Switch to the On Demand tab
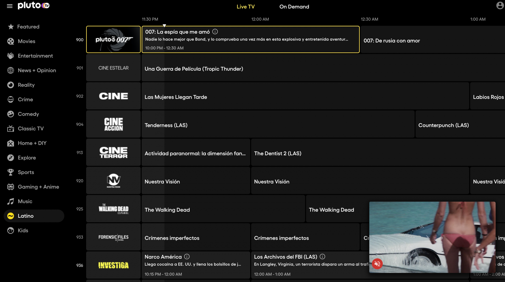The image size is (505, 282). (x=294, y=7)
